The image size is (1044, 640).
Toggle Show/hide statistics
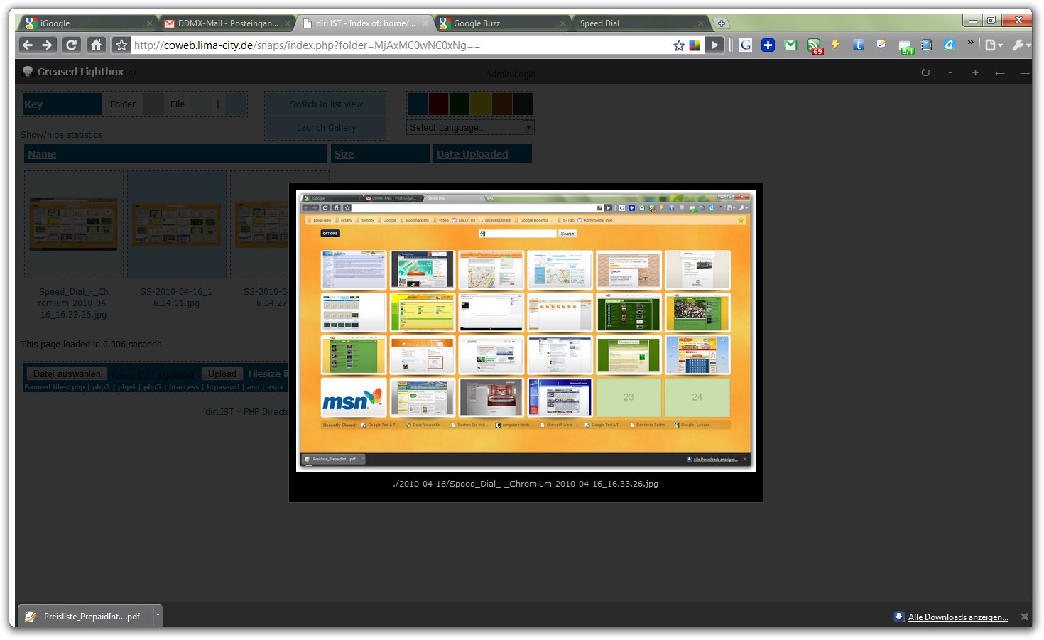[61, 134]
